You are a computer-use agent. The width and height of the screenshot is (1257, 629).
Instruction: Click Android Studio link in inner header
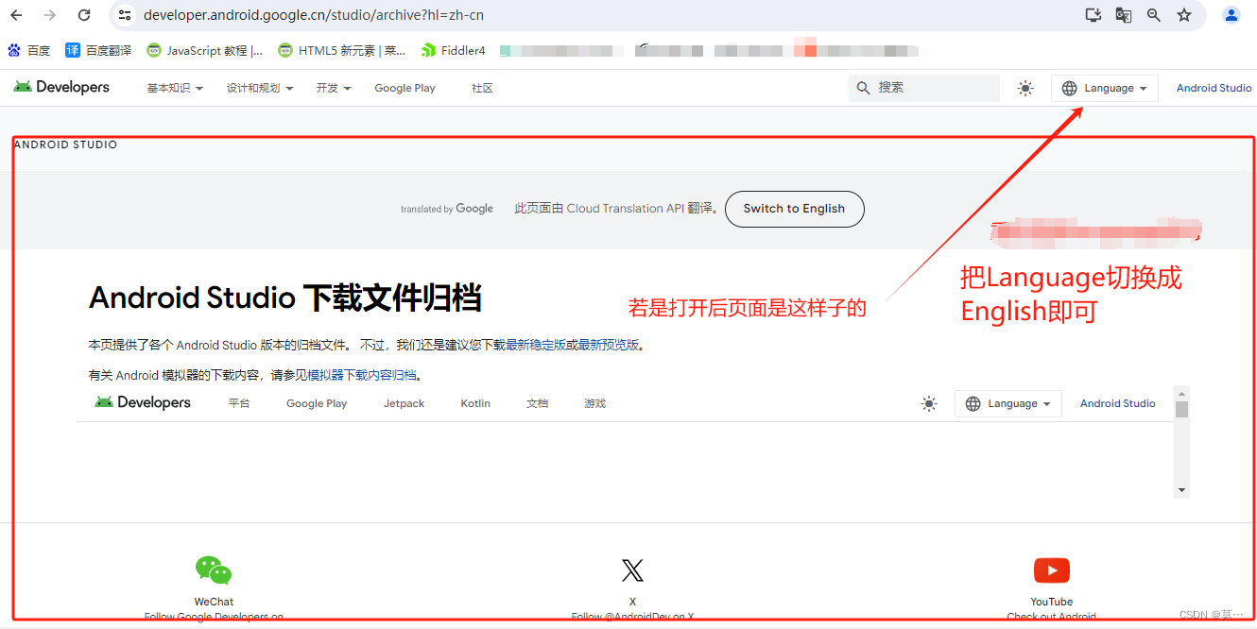point(1117,403)
